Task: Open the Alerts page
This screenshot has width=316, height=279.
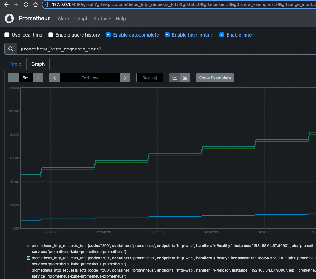Action: [x=64, y=19]
